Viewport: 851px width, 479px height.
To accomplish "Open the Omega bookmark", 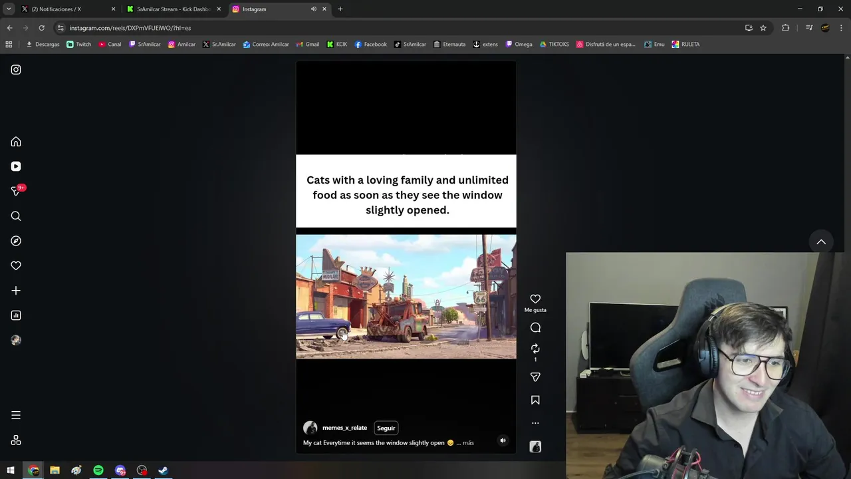I will pos(519,45).
